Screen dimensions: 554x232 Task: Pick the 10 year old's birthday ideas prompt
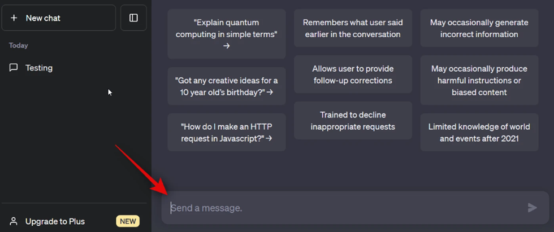pyautogui.click(x=227, y=86)
